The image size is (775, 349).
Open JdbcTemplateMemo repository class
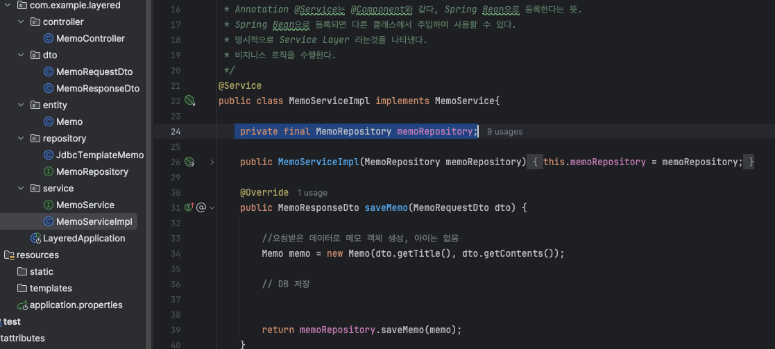pyautogui.click(x=100, y=155)
